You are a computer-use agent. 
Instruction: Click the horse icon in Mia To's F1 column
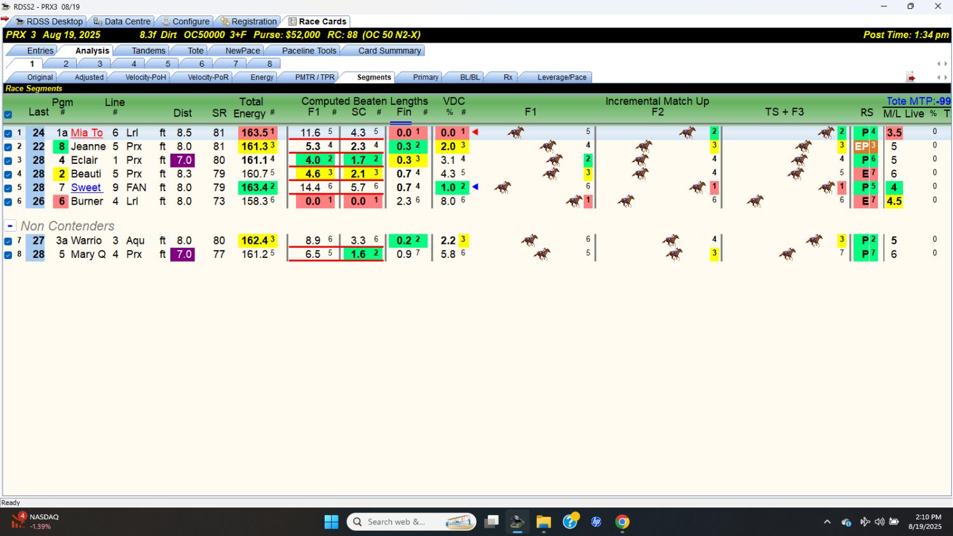516,132
